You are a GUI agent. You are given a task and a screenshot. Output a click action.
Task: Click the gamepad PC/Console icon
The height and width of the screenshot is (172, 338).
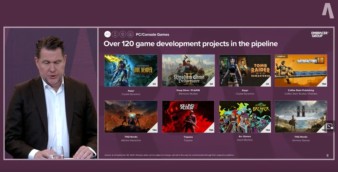[x=107, y=34]
